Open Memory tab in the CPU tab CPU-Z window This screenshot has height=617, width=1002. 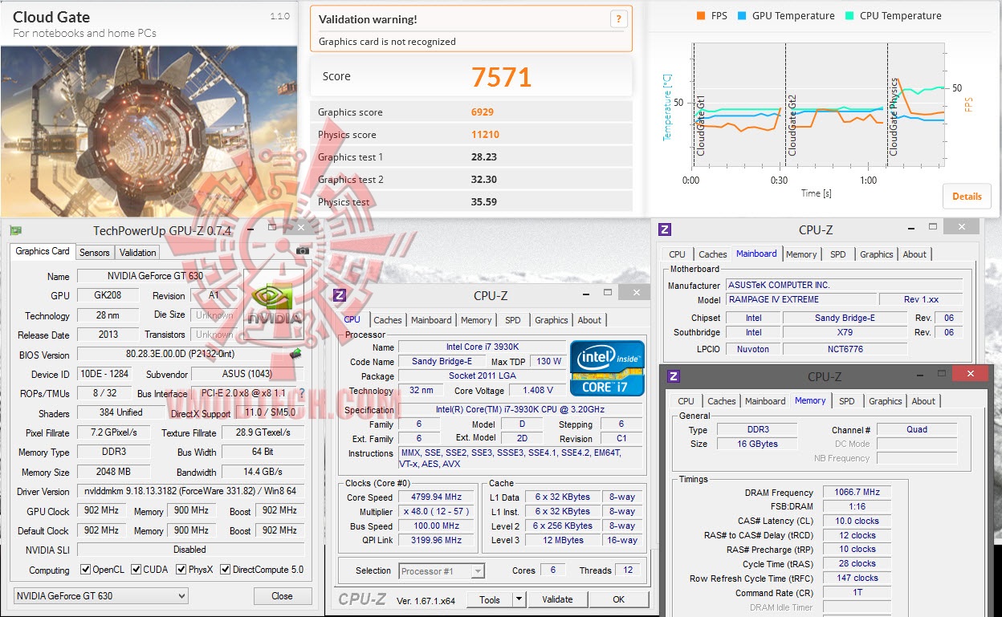pyautogui.click(x=476, y=320)
